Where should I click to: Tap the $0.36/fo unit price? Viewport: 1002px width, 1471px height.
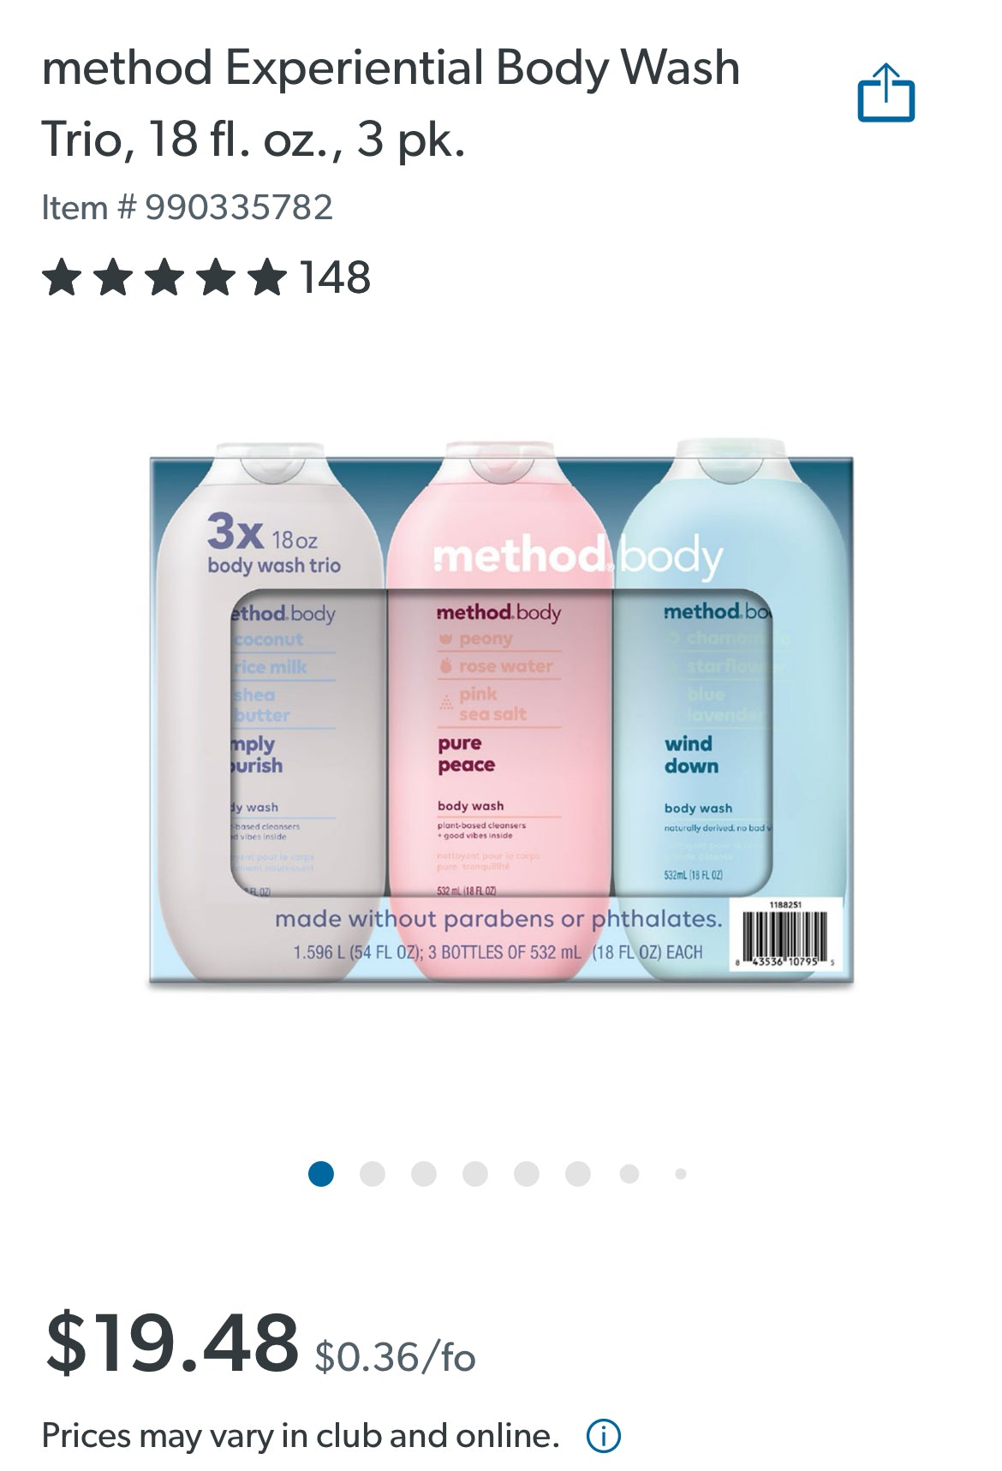(395, 1357)
